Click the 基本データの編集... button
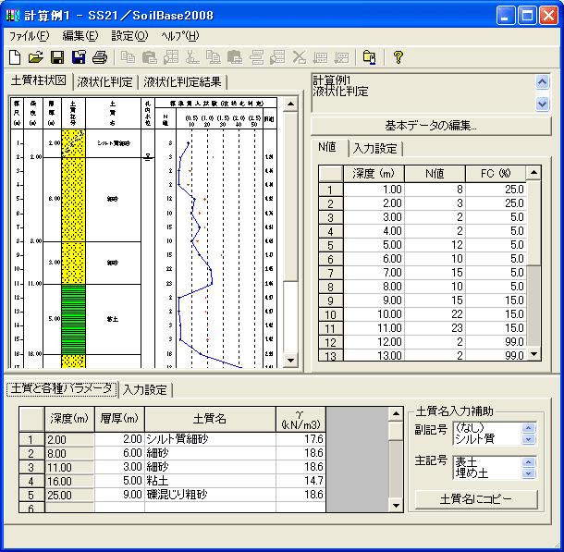Viewport: 564px width, 552px height. 431,126
